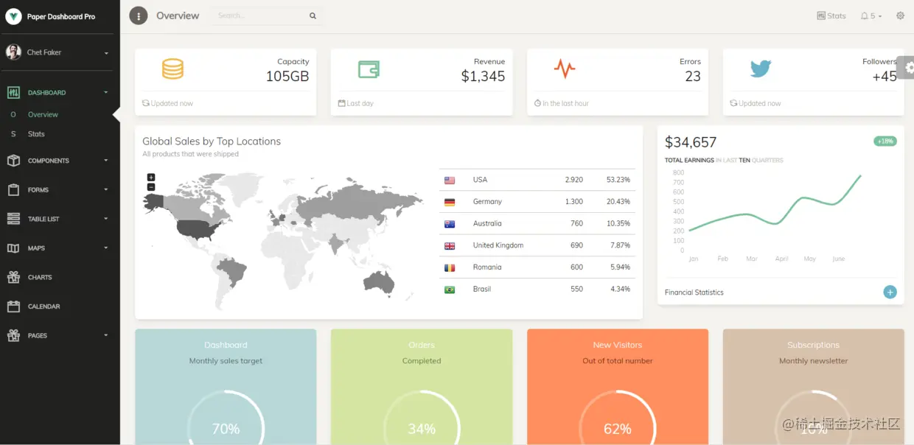Click the Chet Faker name
This screenshot has height=445, width=914.
click(x=44, y=52)
